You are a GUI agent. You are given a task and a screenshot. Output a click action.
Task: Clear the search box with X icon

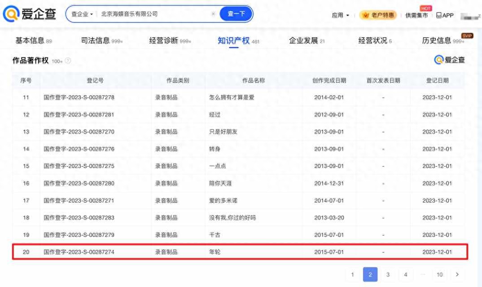(213, 14)
